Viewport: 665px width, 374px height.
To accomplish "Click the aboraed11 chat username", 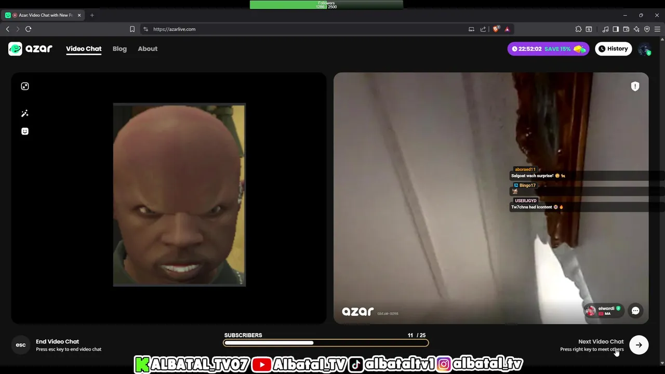I will coord(525,169).
